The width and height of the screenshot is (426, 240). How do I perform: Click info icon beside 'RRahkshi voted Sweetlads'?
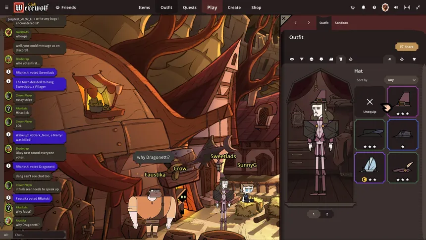(8, 72)
